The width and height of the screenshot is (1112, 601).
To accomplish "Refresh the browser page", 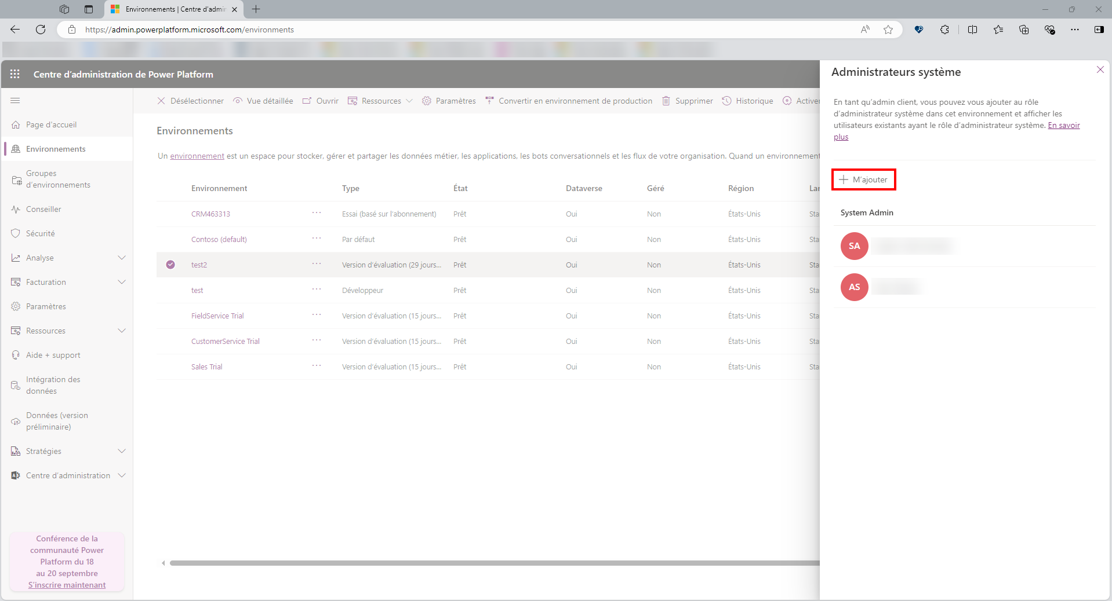I will point(41,30).
